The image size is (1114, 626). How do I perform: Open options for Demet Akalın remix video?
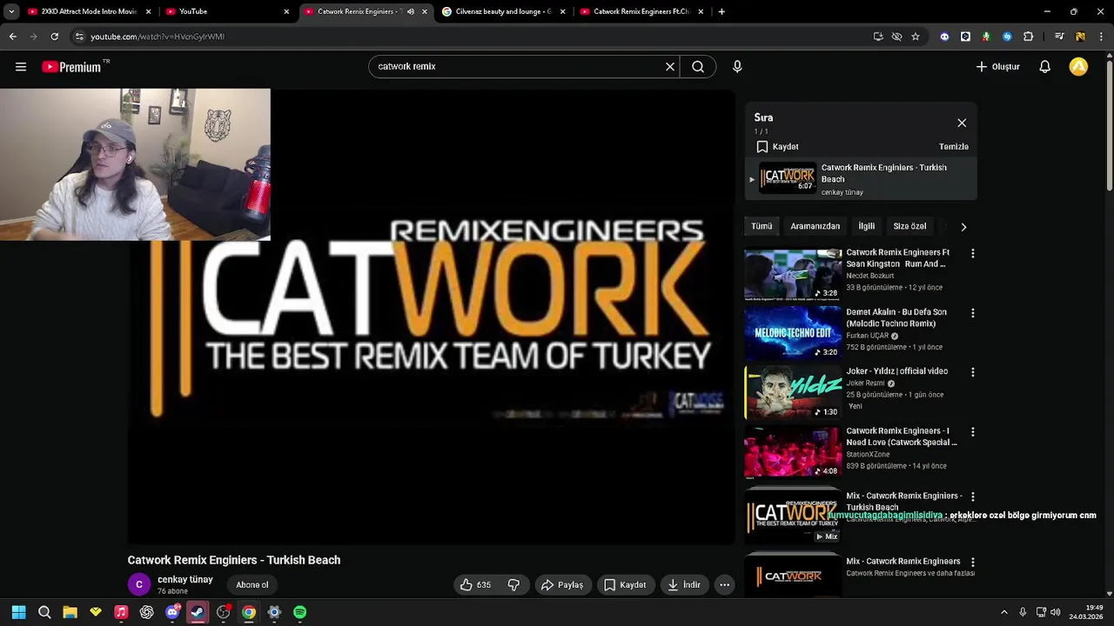tap(973, 313)
